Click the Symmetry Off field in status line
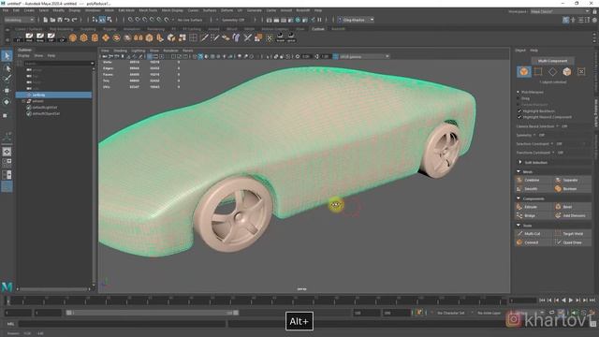 coord(233,20)
